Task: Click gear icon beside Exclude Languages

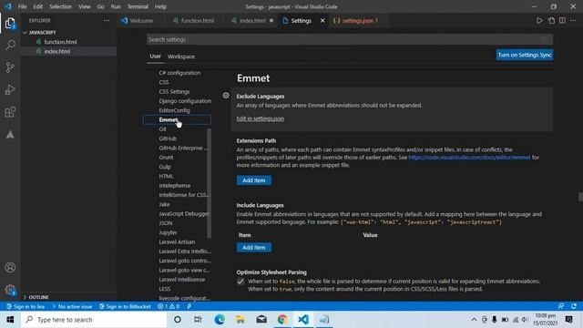Action: (x=226, y=96)
